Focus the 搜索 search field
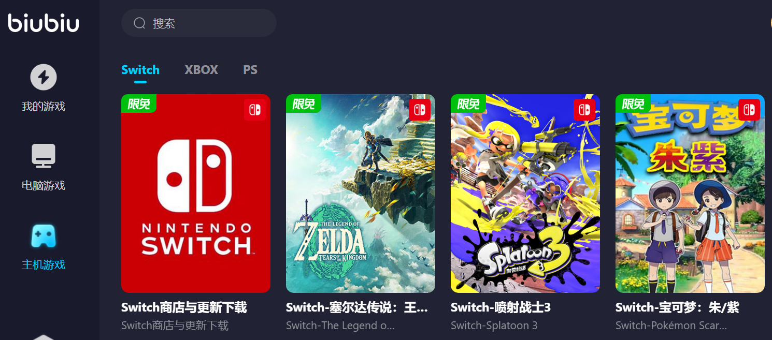The width and height of the screenshot is (772, 340). (x=199, y=23)
